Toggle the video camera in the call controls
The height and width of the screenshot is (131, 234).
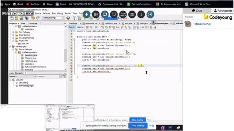click(x=96, y=15)
